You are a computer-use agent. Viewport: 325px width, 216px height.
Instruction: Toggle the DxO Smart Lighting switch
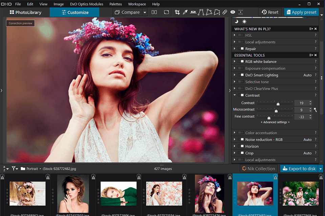coord(241,75)
